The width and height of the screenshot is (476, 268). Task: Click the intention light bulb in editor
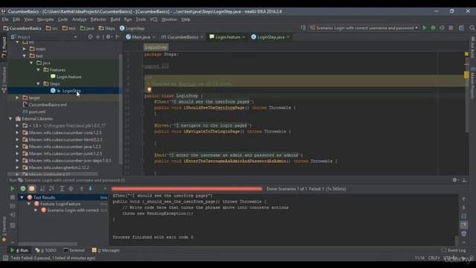point(149,89)
